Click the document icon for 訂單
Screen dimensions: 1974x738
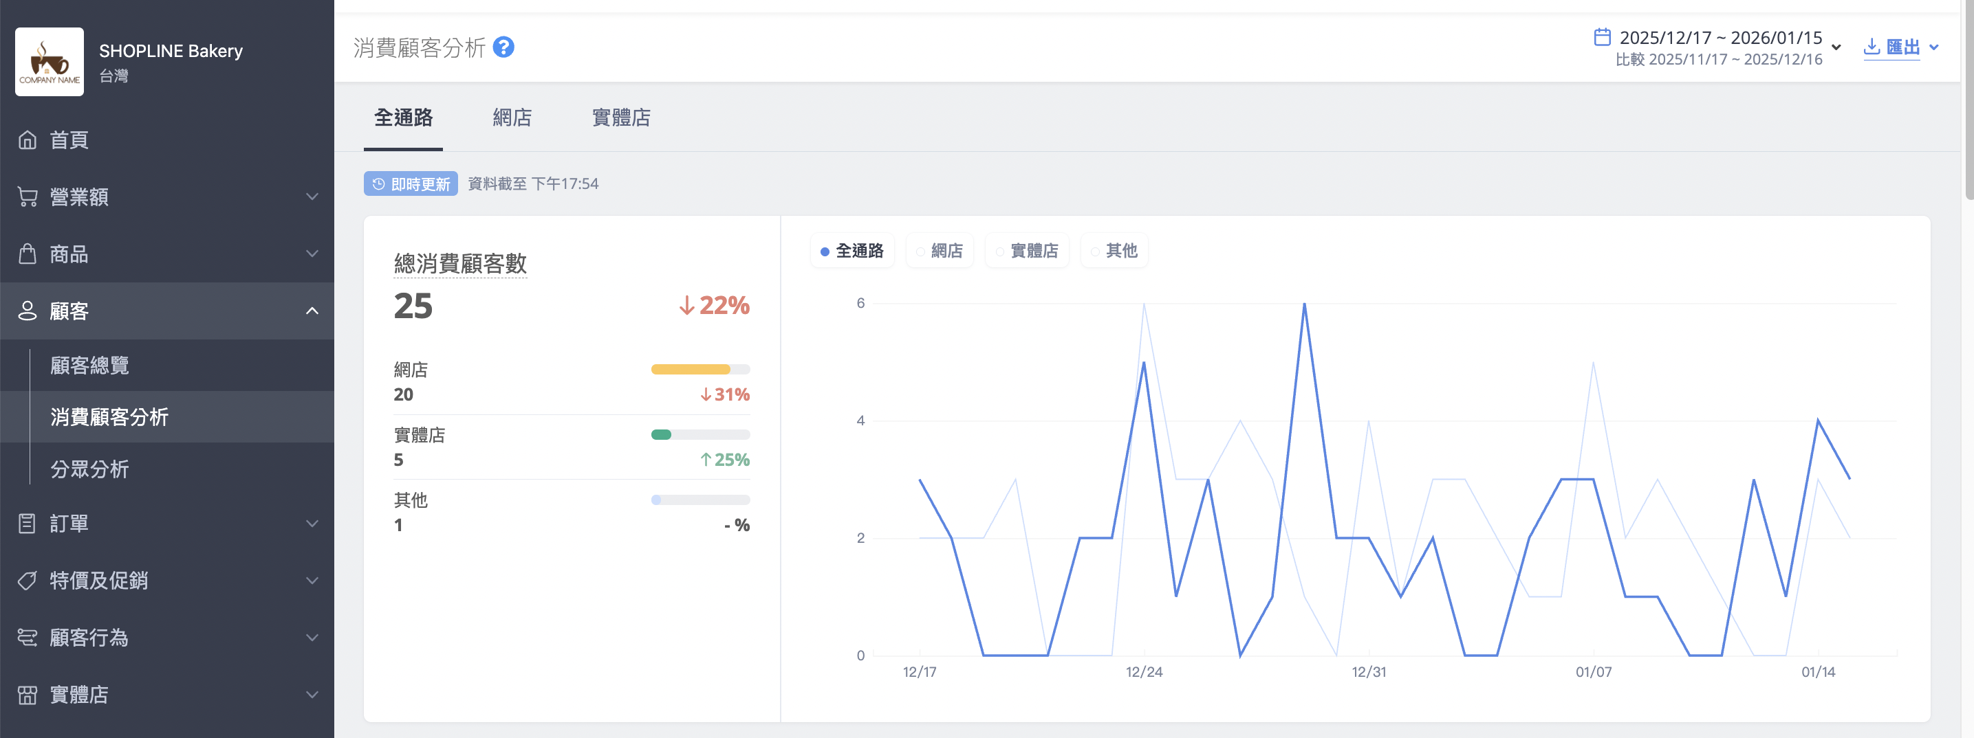(28, 524)
